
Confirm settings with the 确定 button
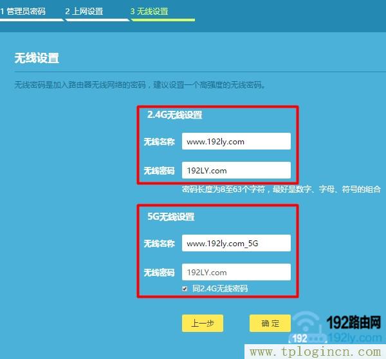[270, 324]
